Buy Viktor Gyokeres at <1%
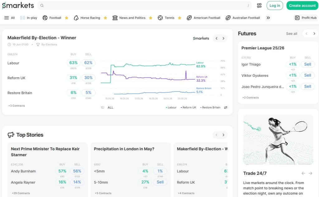 click(x=293, y=75)
